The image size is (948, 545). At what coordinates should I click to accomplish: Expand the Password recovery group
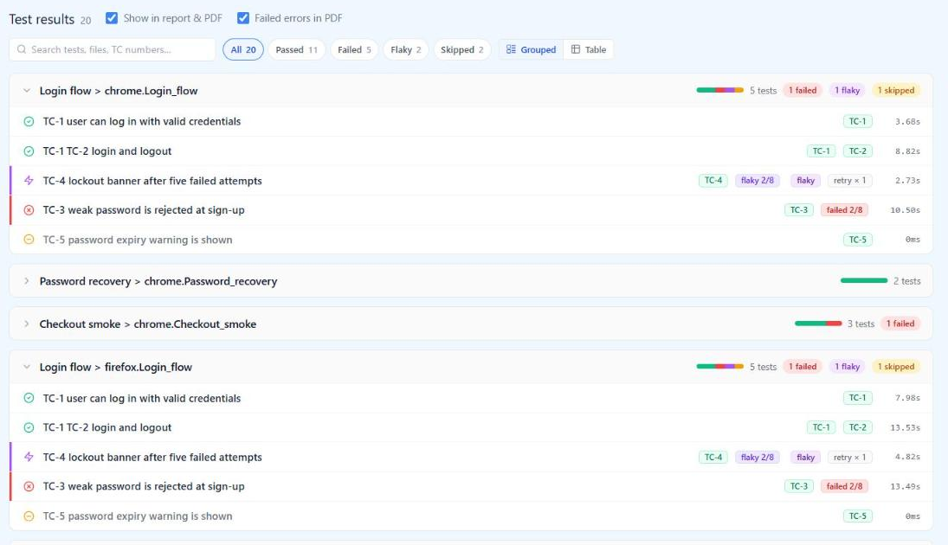pos(27,281)
